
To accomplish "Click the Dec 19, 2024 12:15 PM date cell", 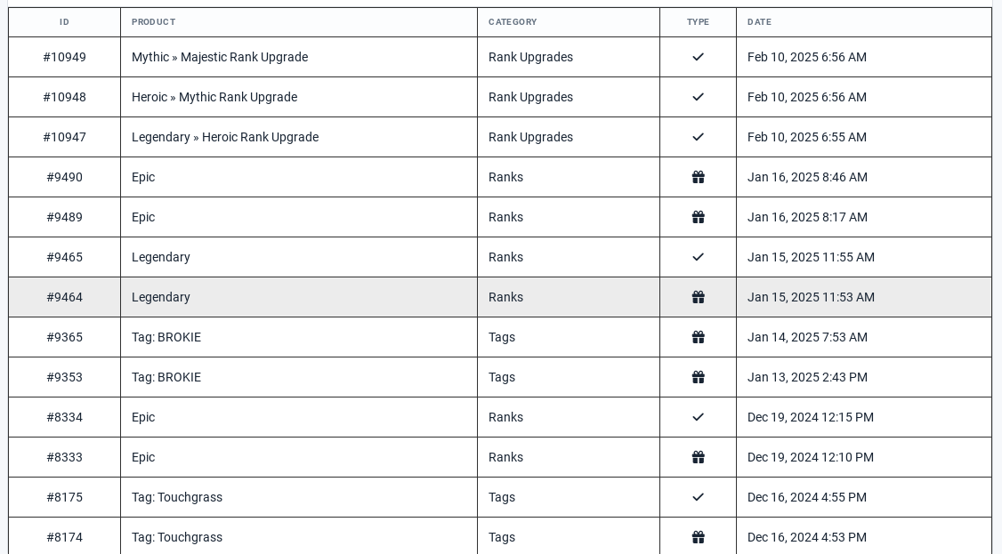I will pyautogui.click(x=811, y=417).
